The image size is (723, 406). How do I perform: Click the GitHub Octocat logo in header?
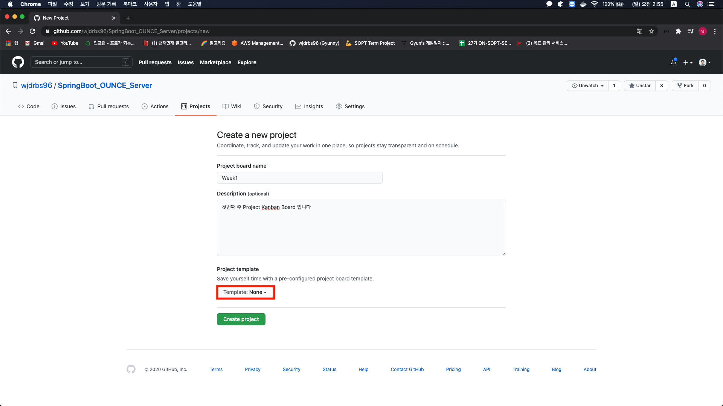18,62
